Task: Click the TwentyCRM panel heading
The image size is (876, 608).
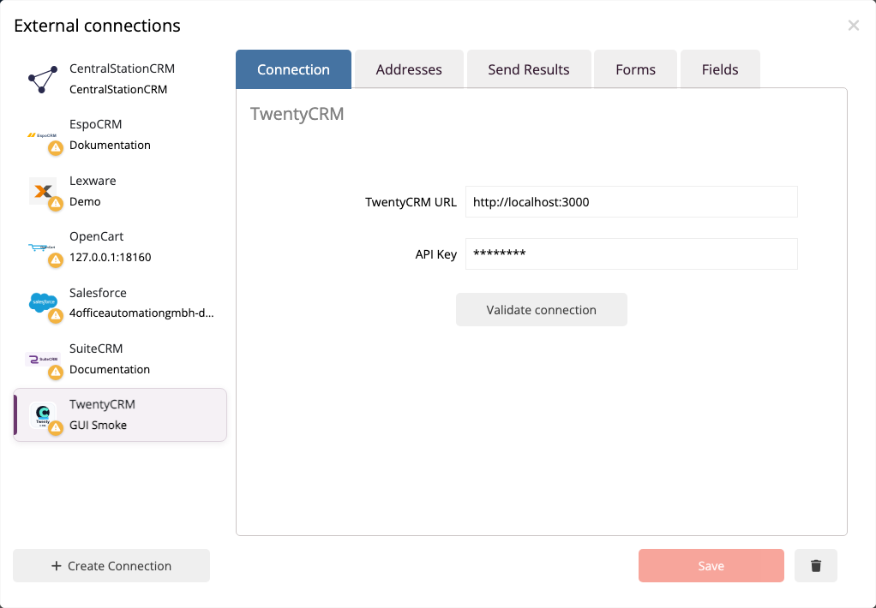Action: (x=297, y=114)
